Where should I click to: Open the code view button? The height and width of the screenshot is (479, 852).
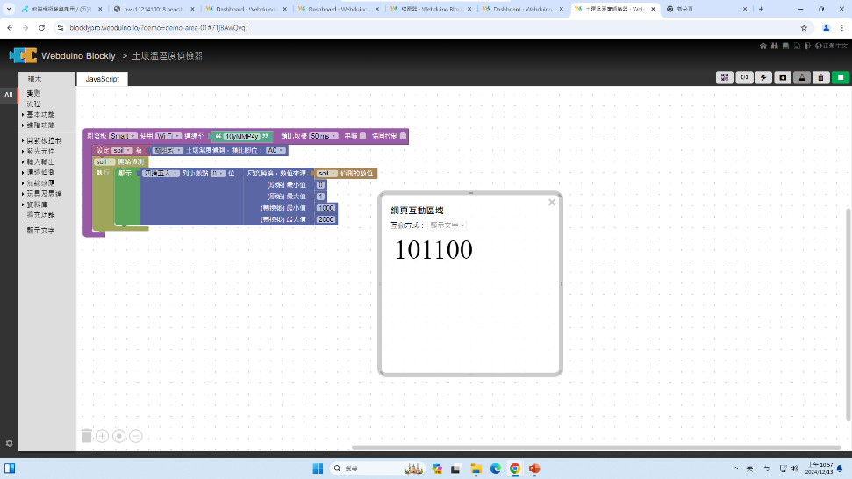point(744,77)
